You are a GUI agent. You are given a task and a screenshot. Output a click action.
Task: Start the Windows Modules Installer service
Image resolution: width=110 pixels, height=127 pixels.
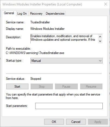17,87
